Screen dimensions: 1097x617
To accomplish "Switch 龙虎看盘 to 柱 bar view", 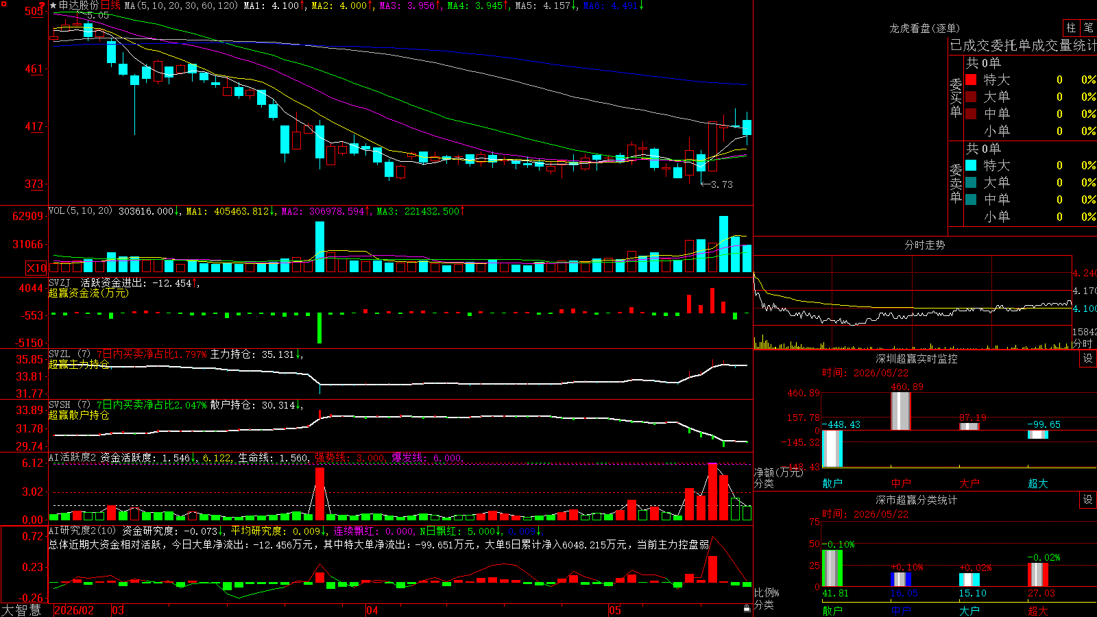I will (1070, 27).
